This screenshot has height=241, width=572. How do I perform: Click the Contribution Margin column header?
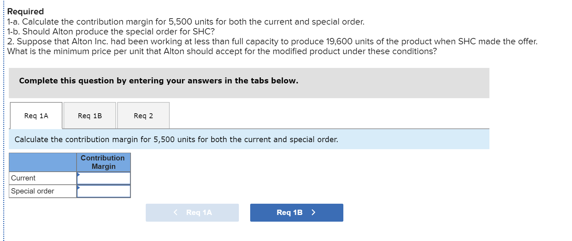pos(103,162)
